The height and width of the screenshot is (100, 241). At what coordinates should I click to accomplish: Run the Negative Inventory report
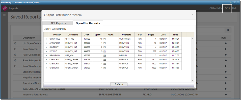(226, 77)
